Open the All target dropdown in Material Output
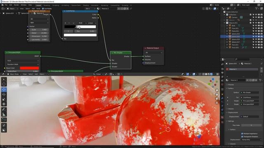The width and height of the screenshot is (264, 148). (153, 53)
